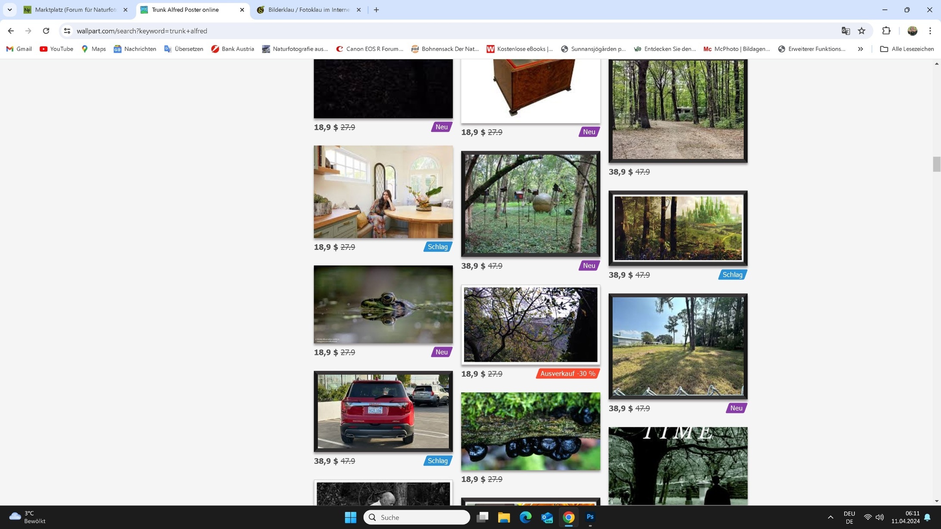
Task: Open the frog in water poster
Action: point(383,304)
